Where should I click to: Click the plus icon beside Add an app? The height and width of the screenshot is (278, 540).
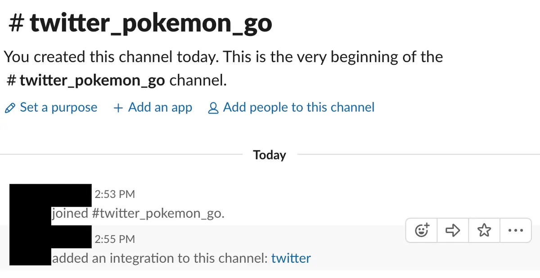[118, 108]
